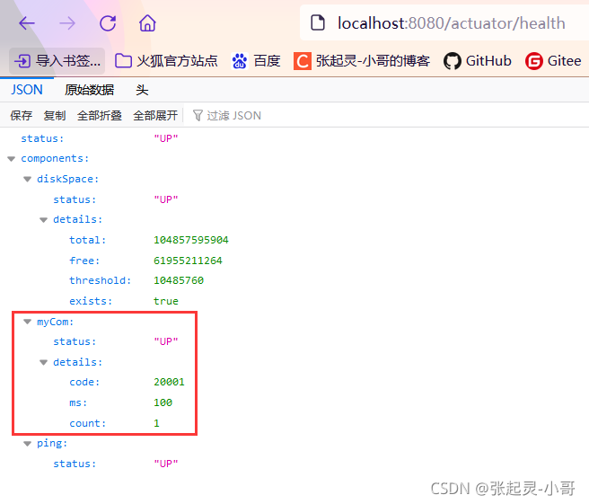589x504 pixels.
Task: Click the 保存 save button
Action: 21,115
